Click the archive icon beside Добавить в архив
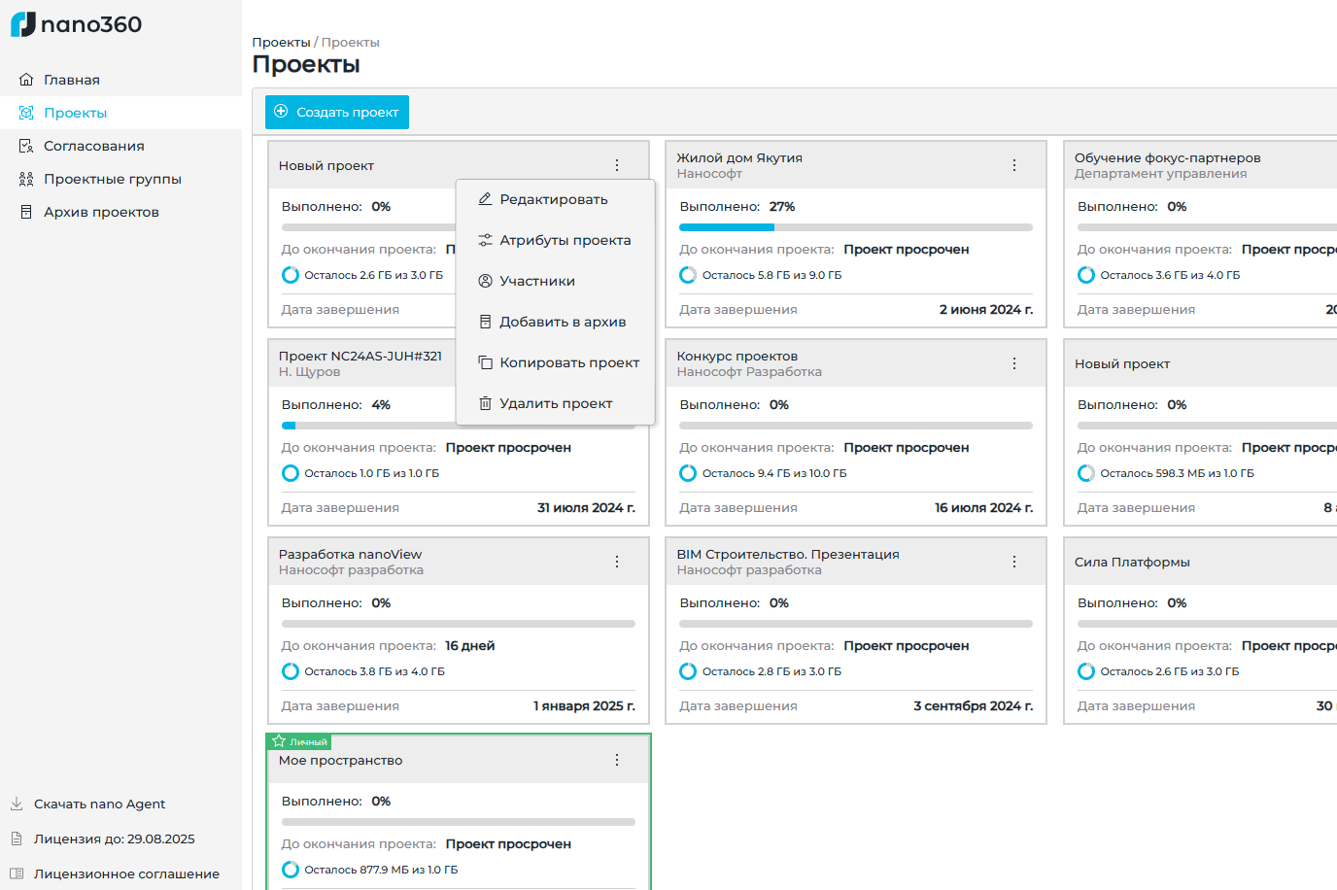Viewport: 1337px width, 890px height. coord(484,321)
